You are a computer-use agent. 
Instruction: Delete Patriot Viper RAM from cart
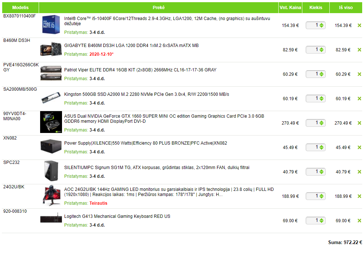[x=359, y=74]
